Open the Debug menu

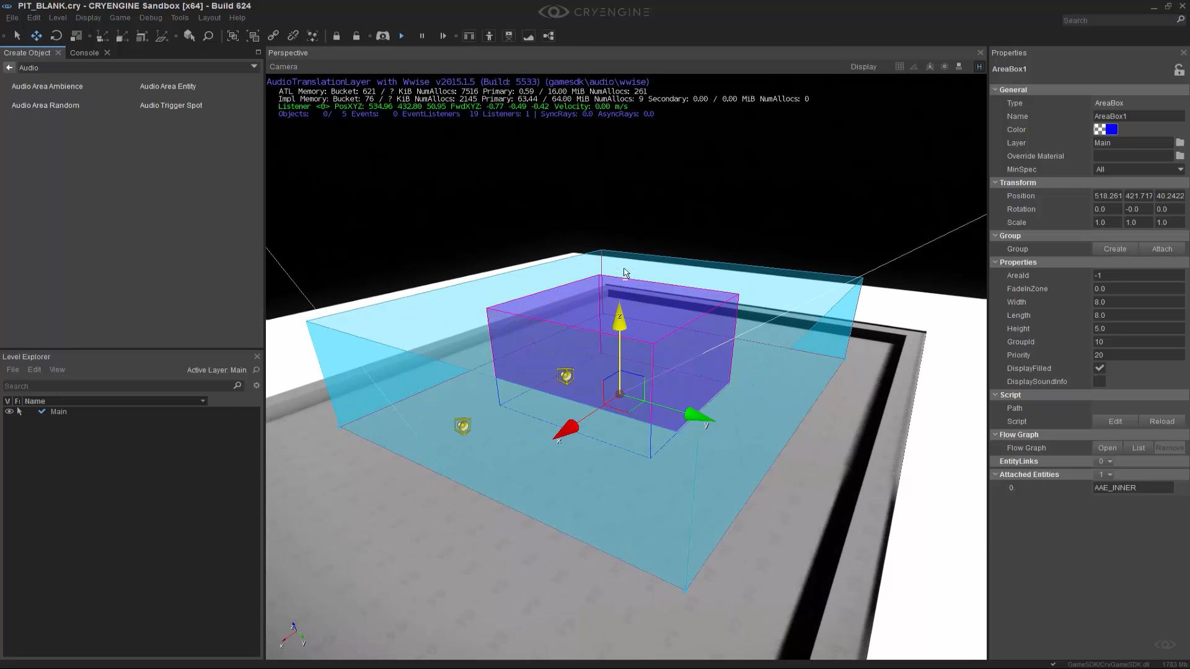click(x=151, y=18)
